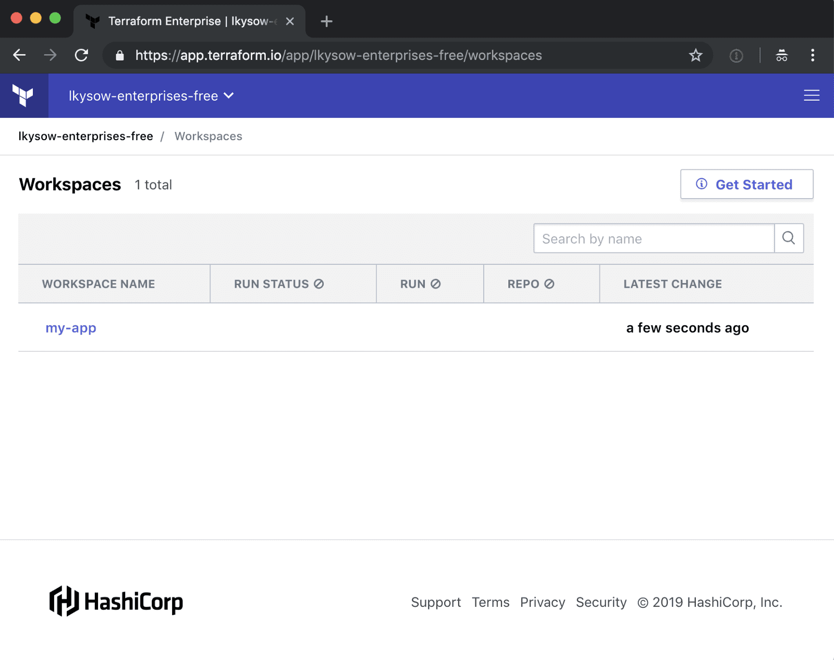Image resolution: width=834 pixels, height=660 pixels.
Task: Open browser three-dot menu
Action: tap(812, 55)
